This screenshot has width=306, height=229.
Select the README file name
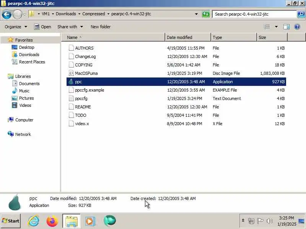point(83,107)
